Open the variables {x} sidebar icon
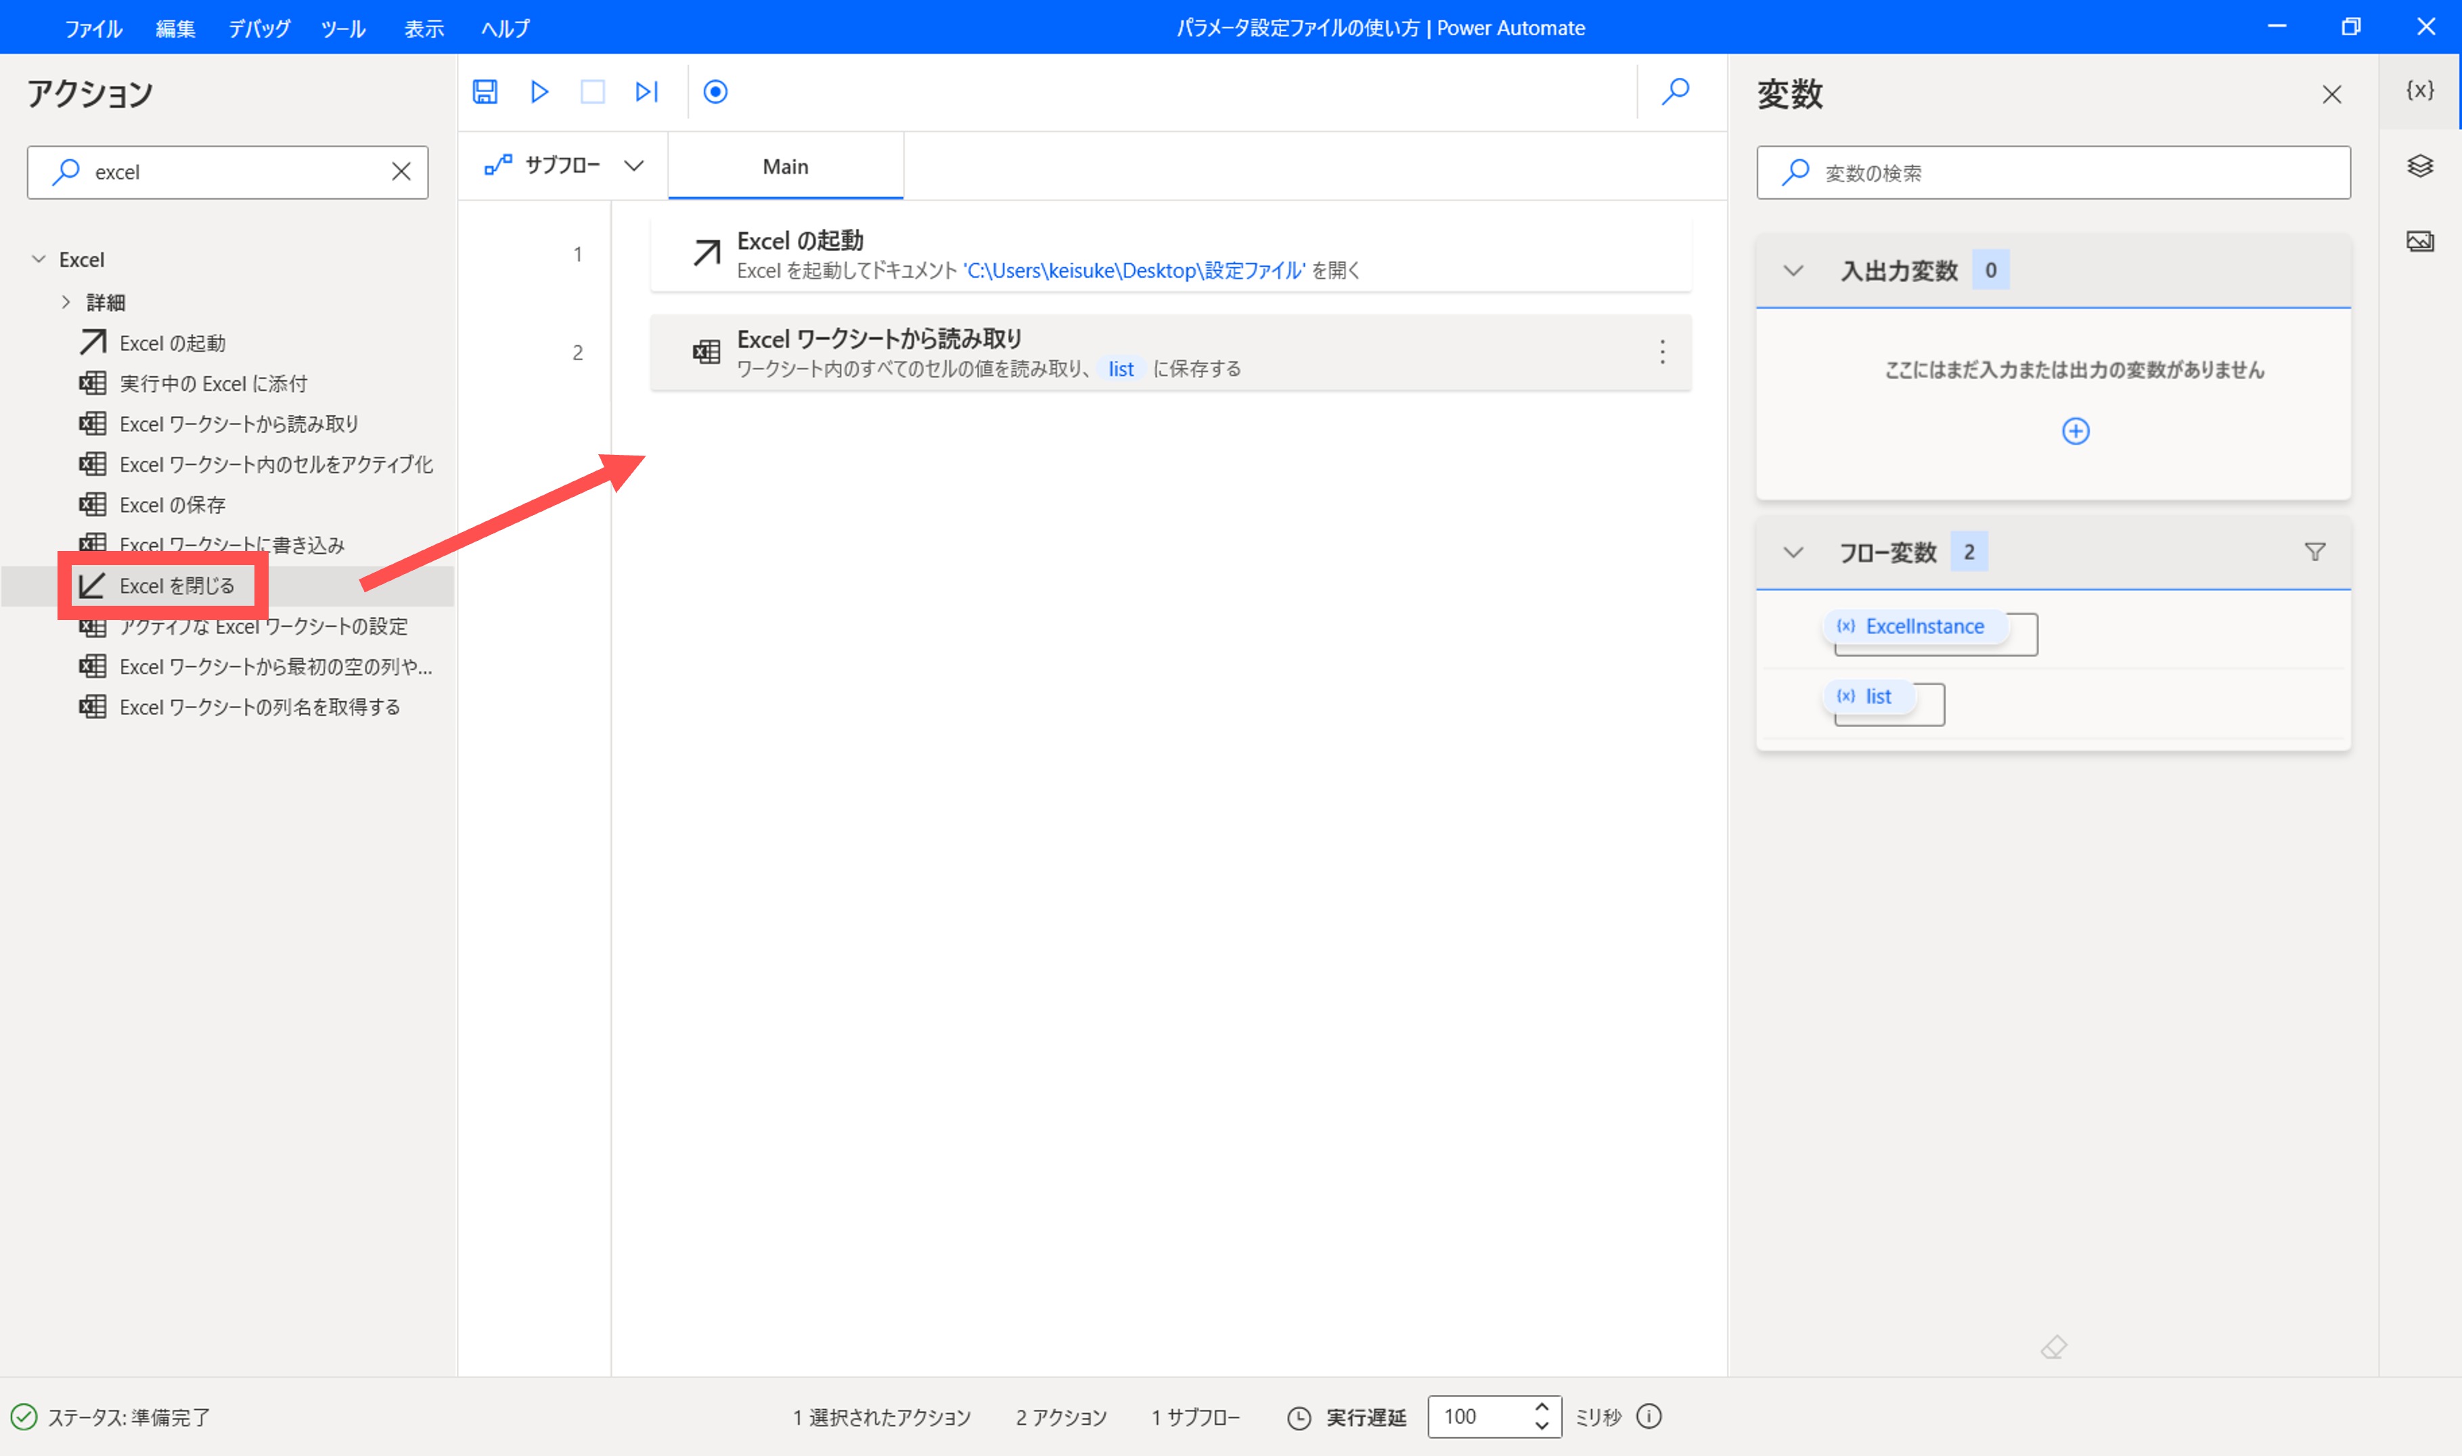 (x=2419, y=90)
